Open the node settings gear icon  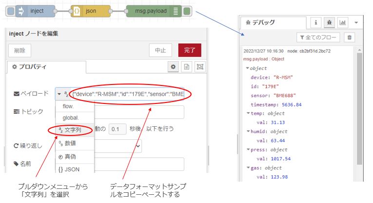click(174, 67)
